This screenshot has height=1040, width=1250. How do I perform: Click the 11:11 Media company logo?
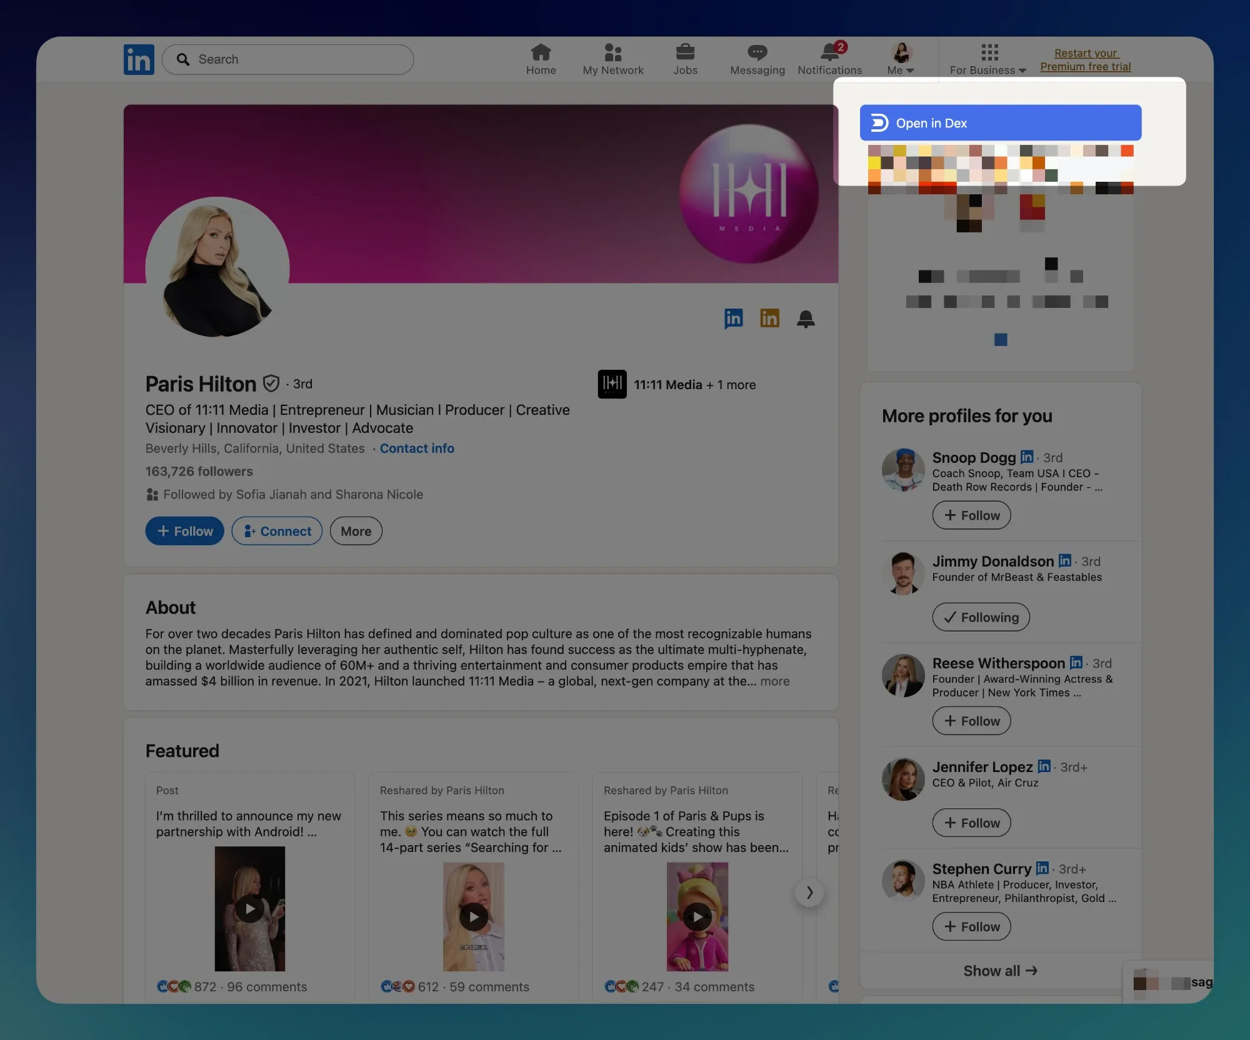(x=612, y=384)
